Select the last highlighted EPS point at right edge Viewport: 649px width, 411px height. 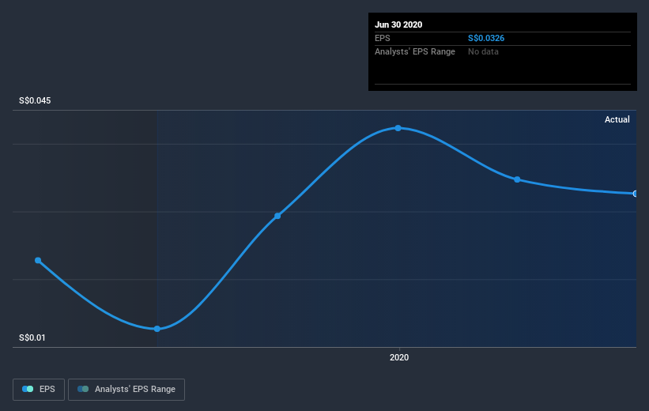click(635, 194)
